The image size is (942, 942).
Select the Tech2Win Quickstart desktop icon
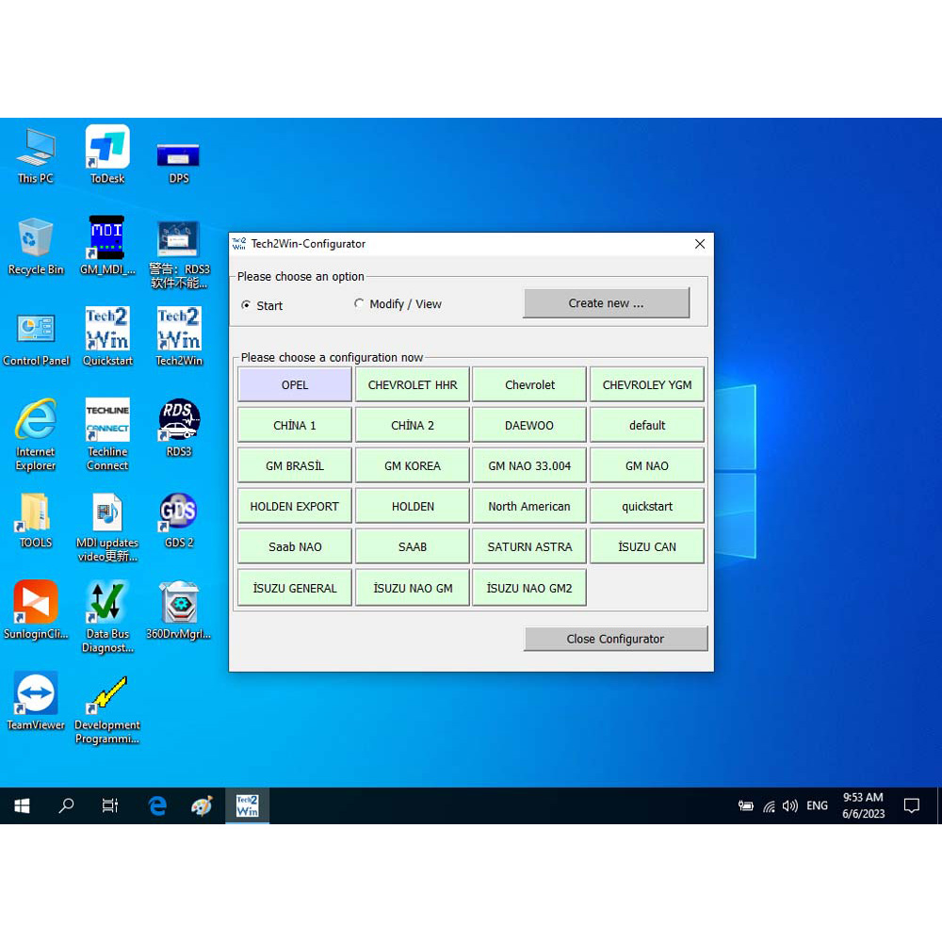point(107,336)
